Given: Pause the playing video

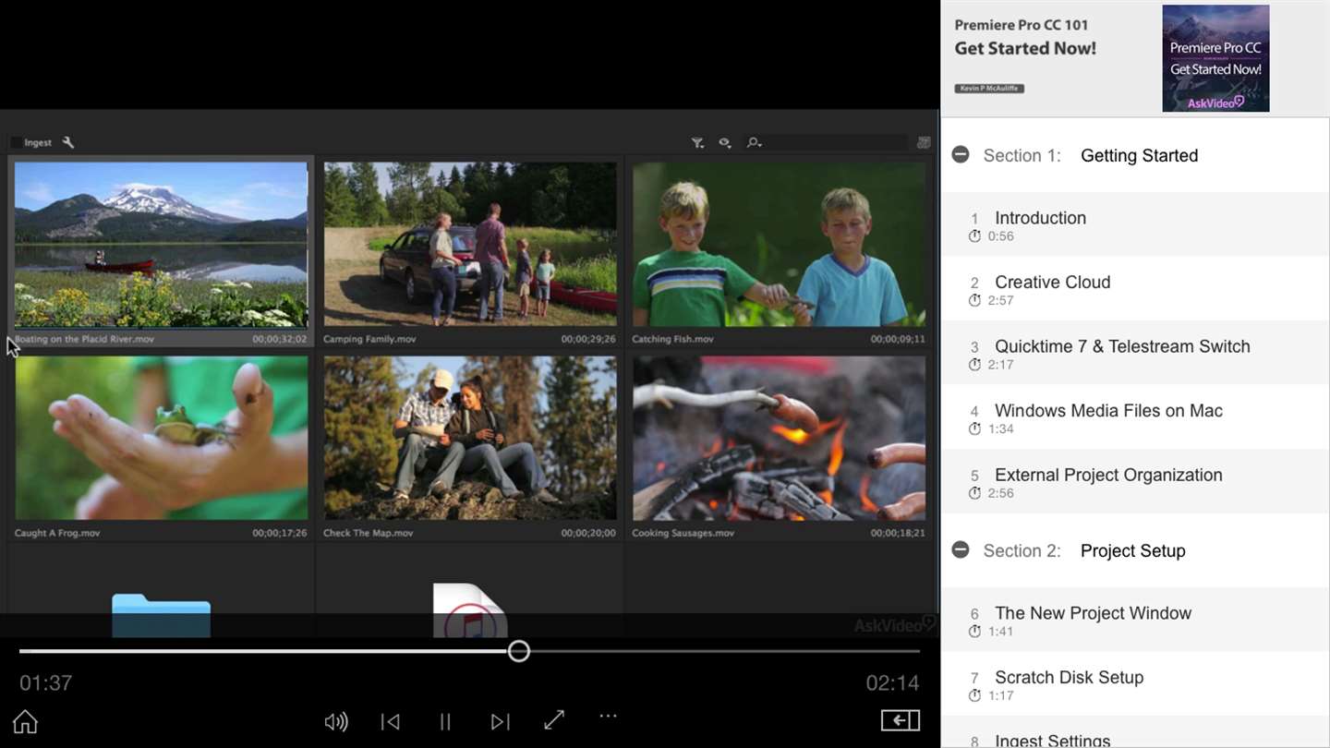Looking at the screenshot, I should tap(445, 721).
